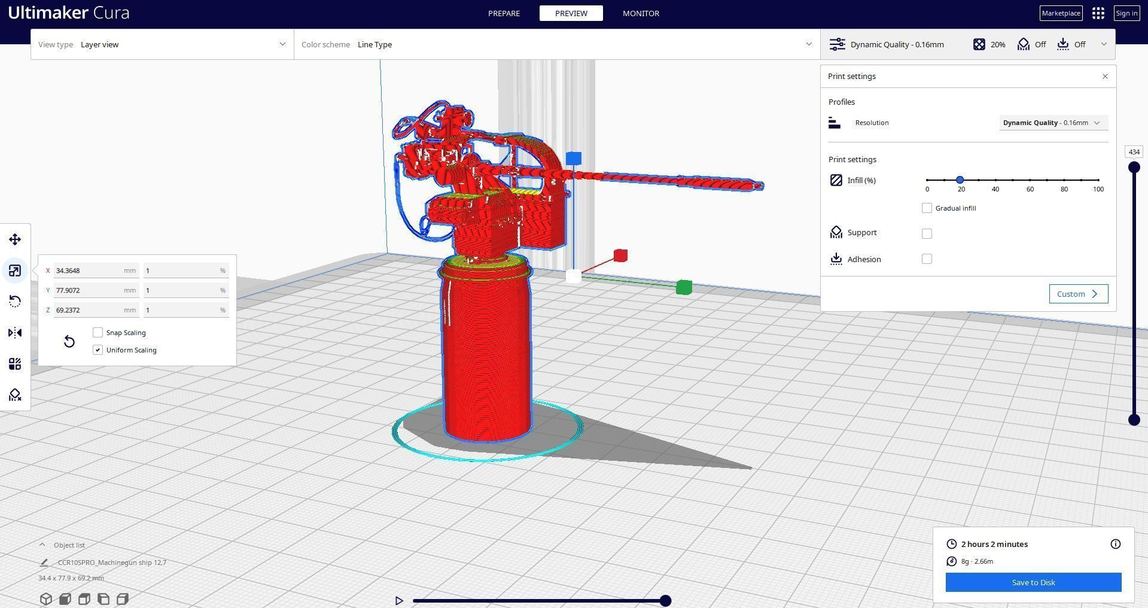Close the Print settings panel

pyautogui.click(x=1105, y=77)
